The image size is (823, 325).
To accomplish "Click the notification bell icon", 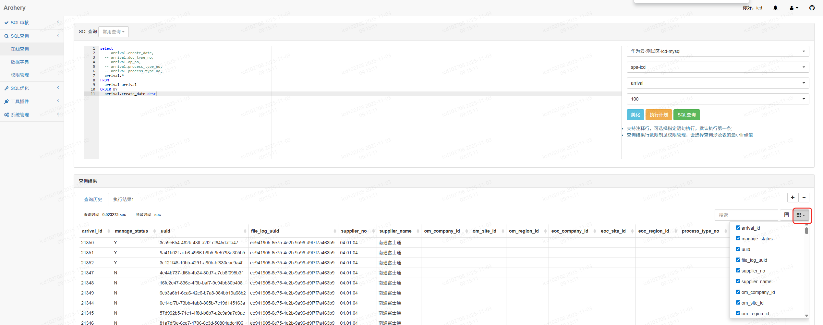I will [775, 8].
